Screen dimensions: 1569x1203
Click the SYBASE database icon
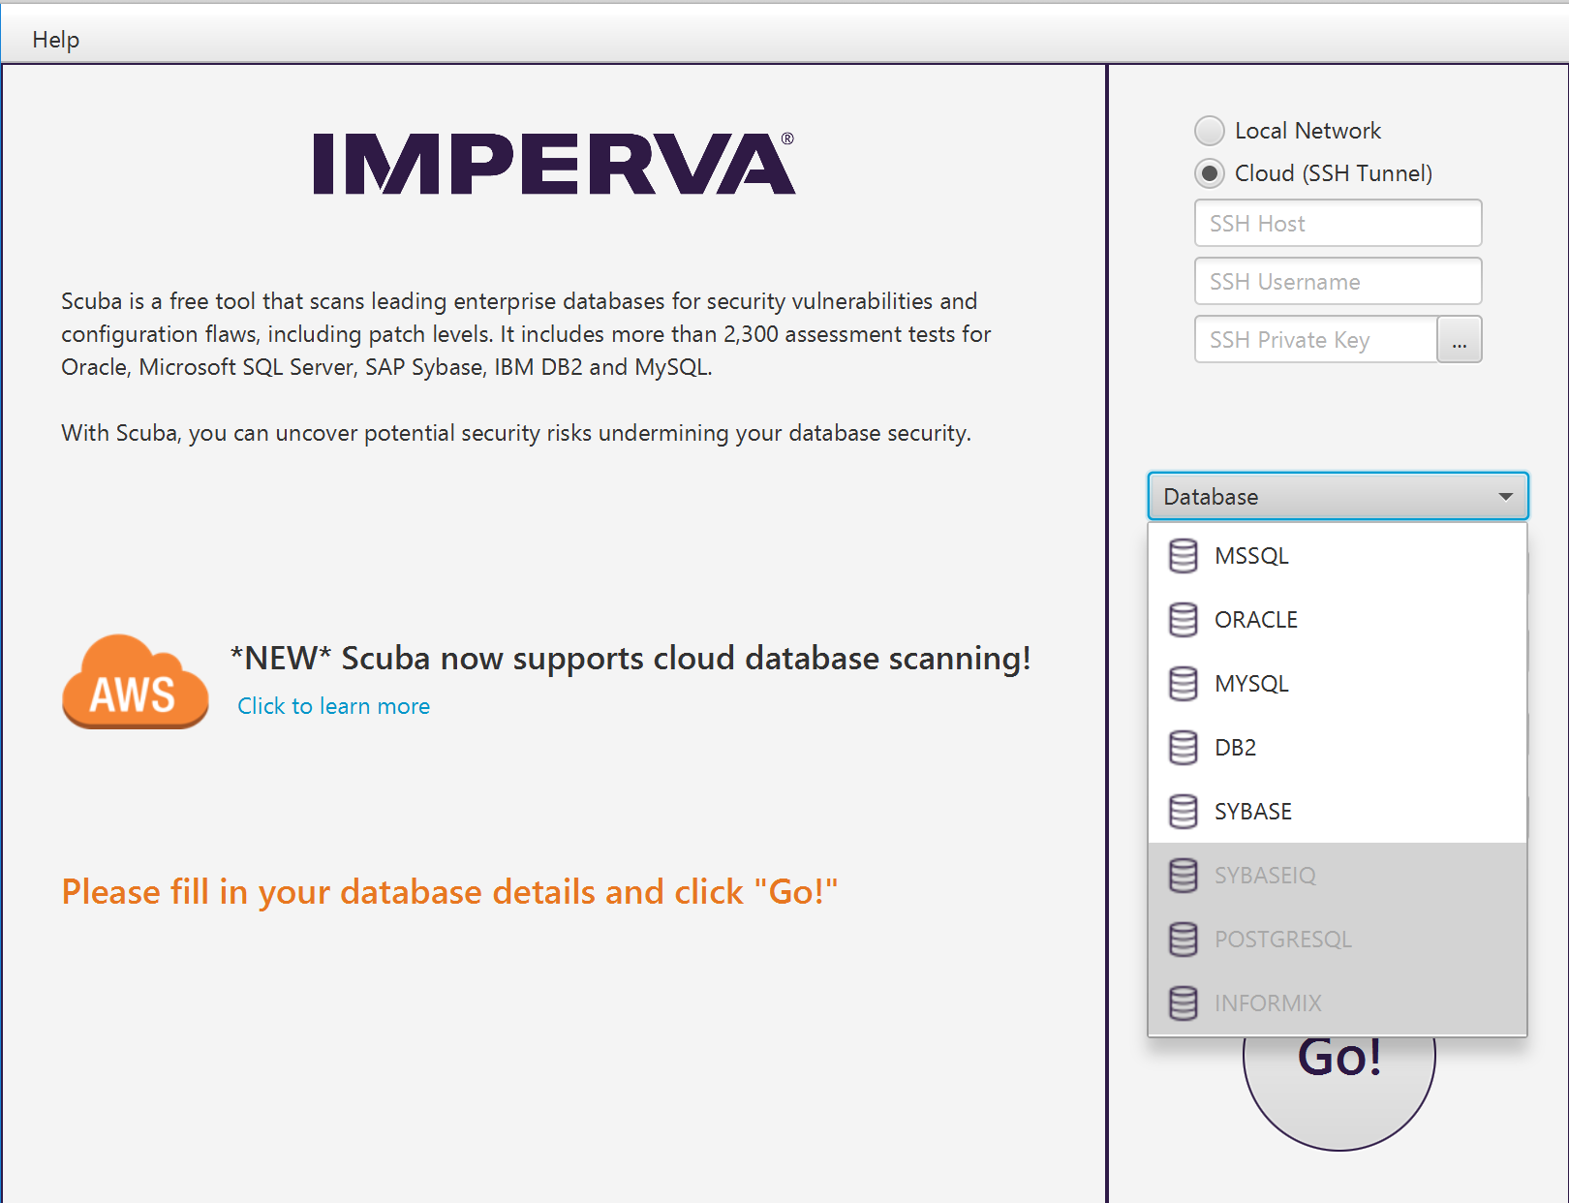point(1183,812)
